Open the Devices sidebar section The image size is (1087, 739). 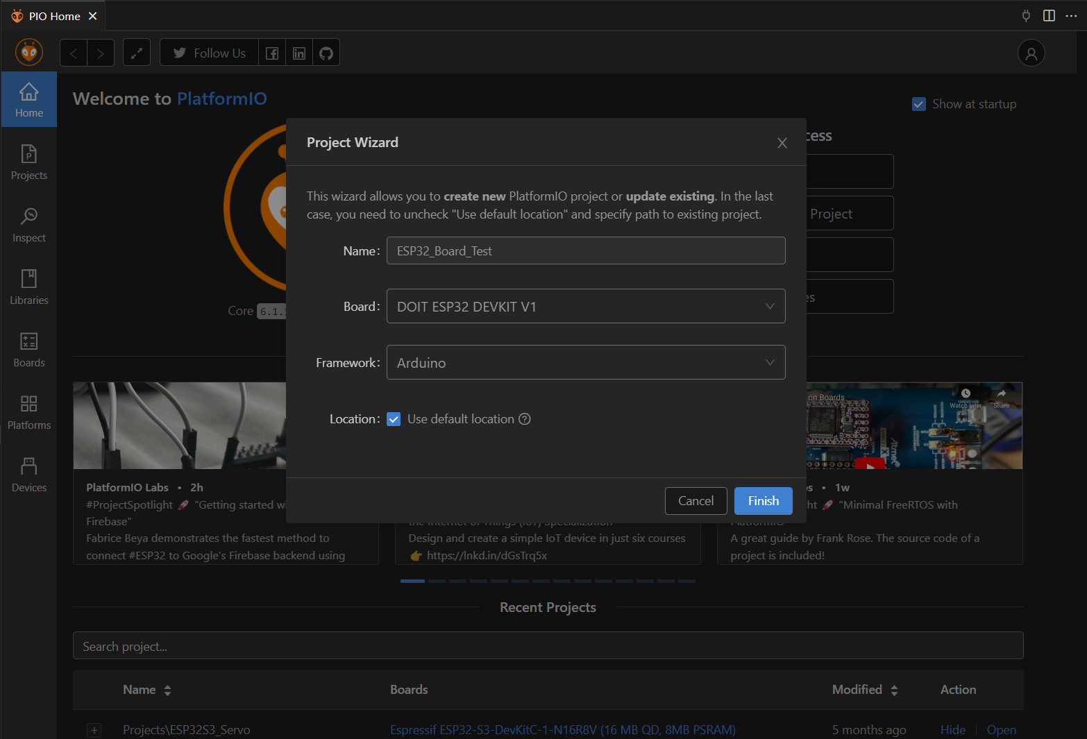pyautogui.click(x=28, y=474)
